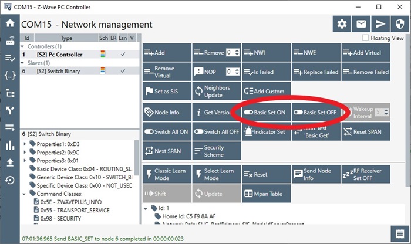The height and width of the screenshot is (244, 411).
Task: Click Switch All ON
Action: [x=167, y=132]
